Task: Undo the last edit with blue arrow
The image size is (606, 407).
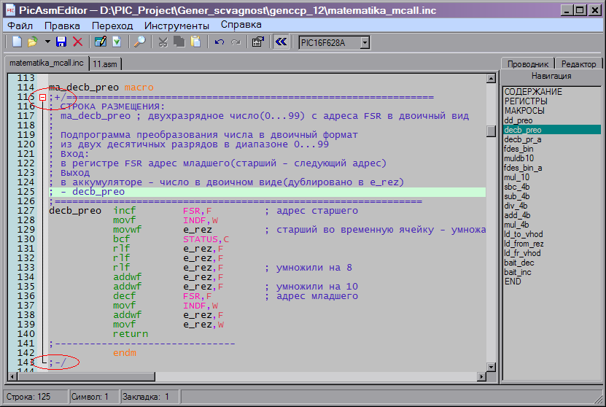Action: (219, 42)
